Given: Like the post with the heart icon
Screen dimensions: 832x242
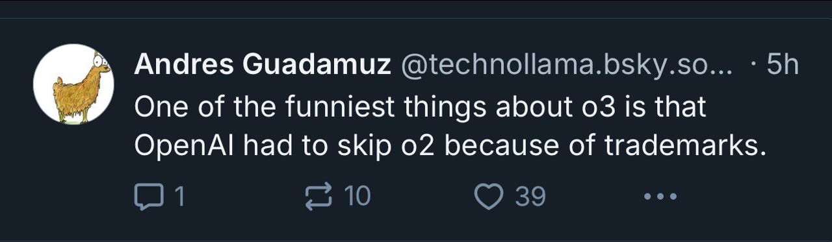Looking at the screenshot, I should [489, 196].
